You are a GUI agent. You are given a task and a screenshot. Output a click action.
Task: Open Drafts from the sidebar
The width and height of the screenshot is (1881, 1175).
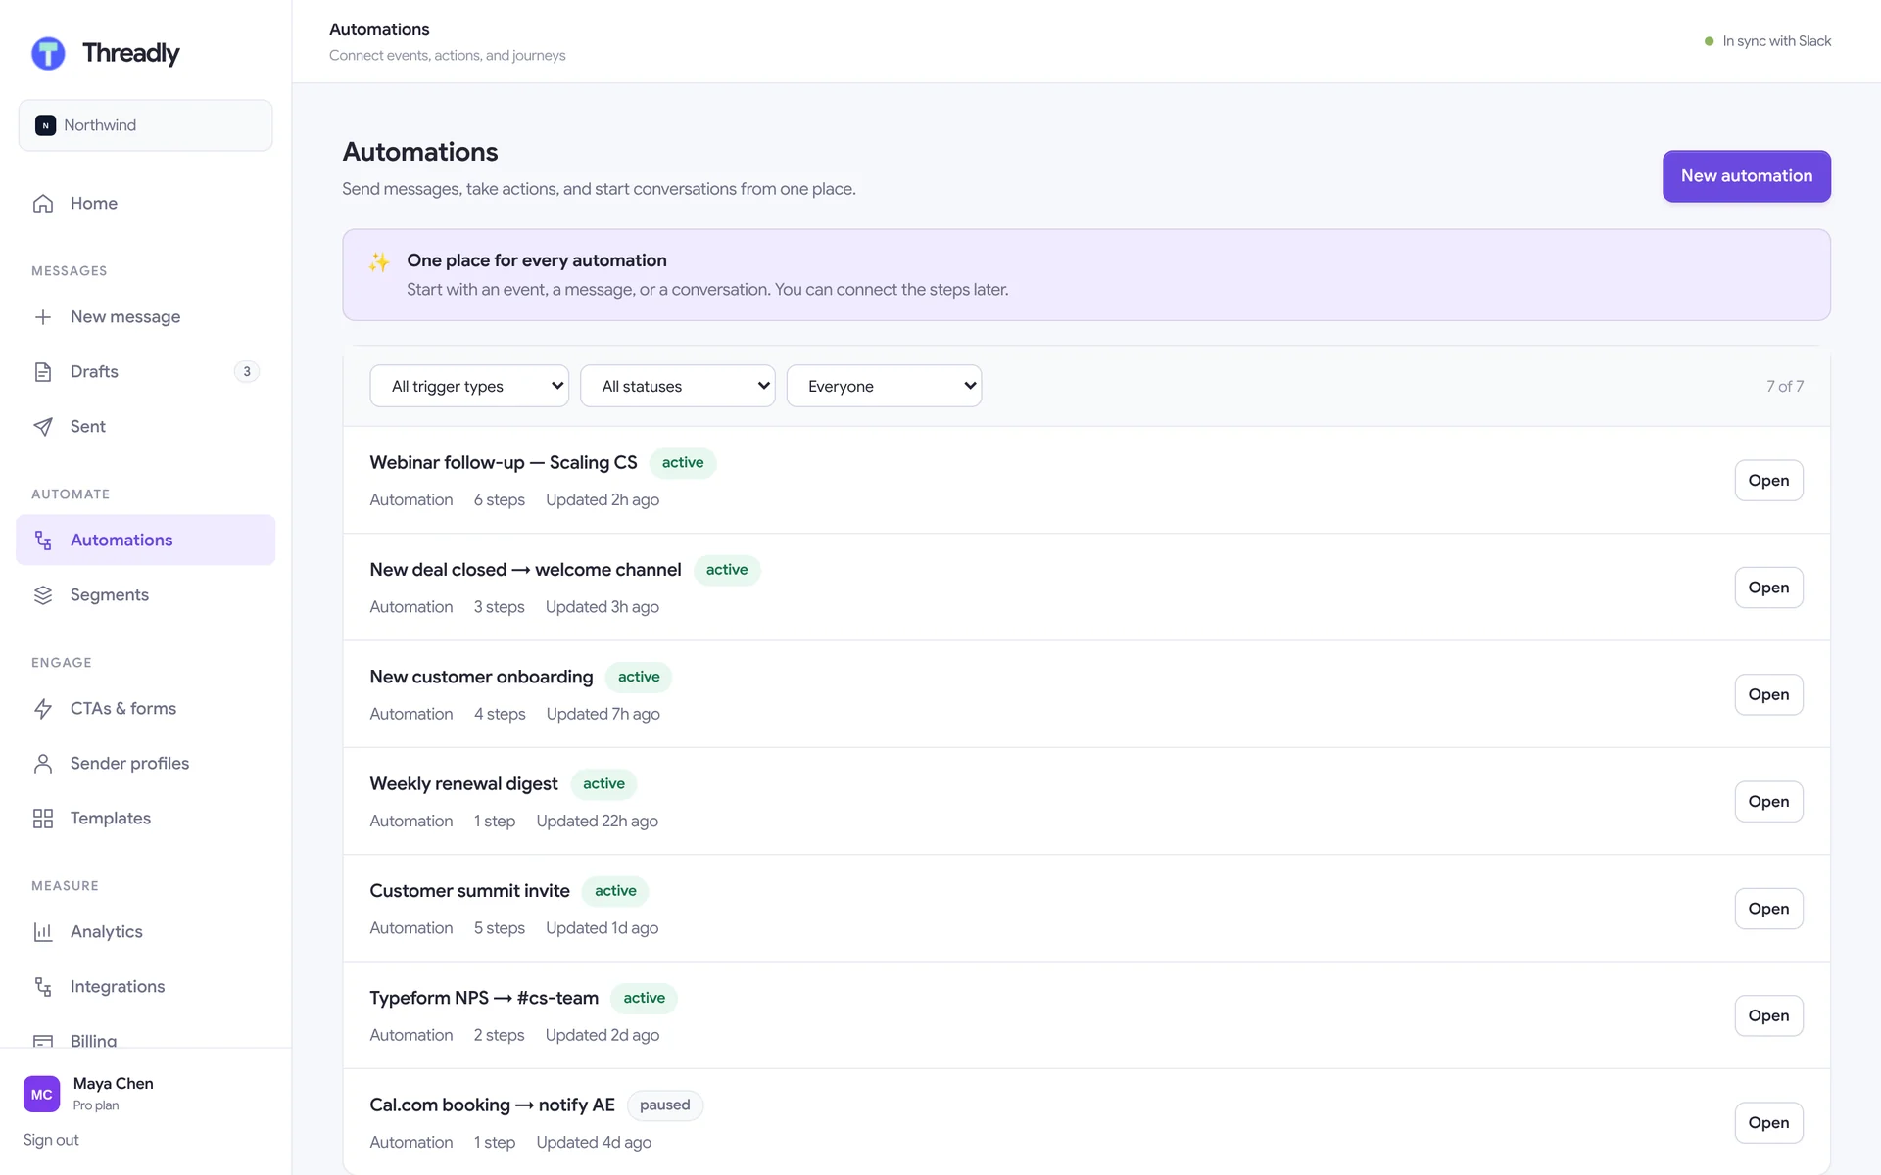tap(146, 372)
